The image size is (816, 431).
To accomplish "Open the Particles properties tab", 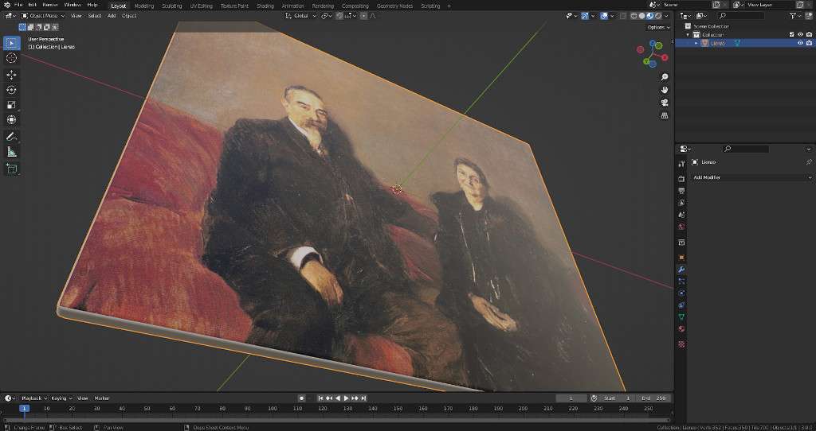I will tap(681, 282).
